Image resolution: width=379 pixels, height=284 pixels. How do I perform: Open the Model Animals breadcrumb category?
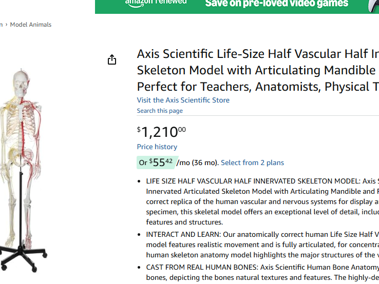[x=31, y=25]
